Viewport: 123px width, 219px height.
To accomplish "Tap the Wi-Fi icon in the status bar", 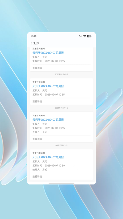I will pos(85,36).
